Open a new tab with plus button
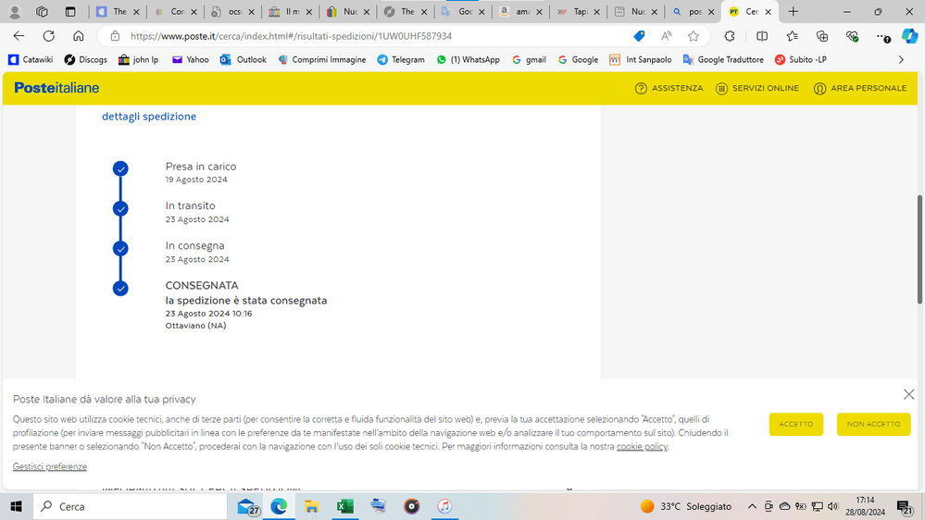The image size is (925, 520). (793, 12)
